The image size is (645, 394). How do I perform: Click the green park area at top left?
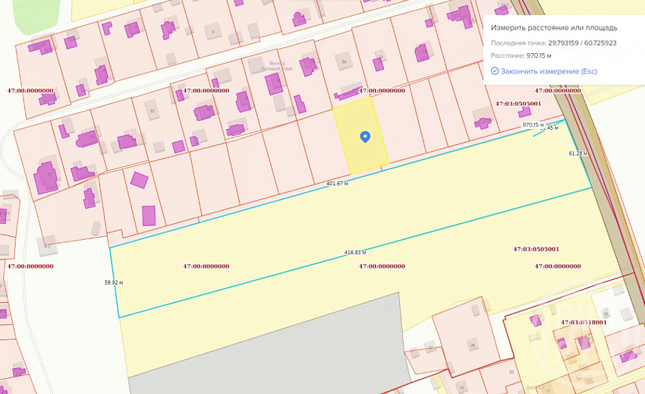click(36, 14)
